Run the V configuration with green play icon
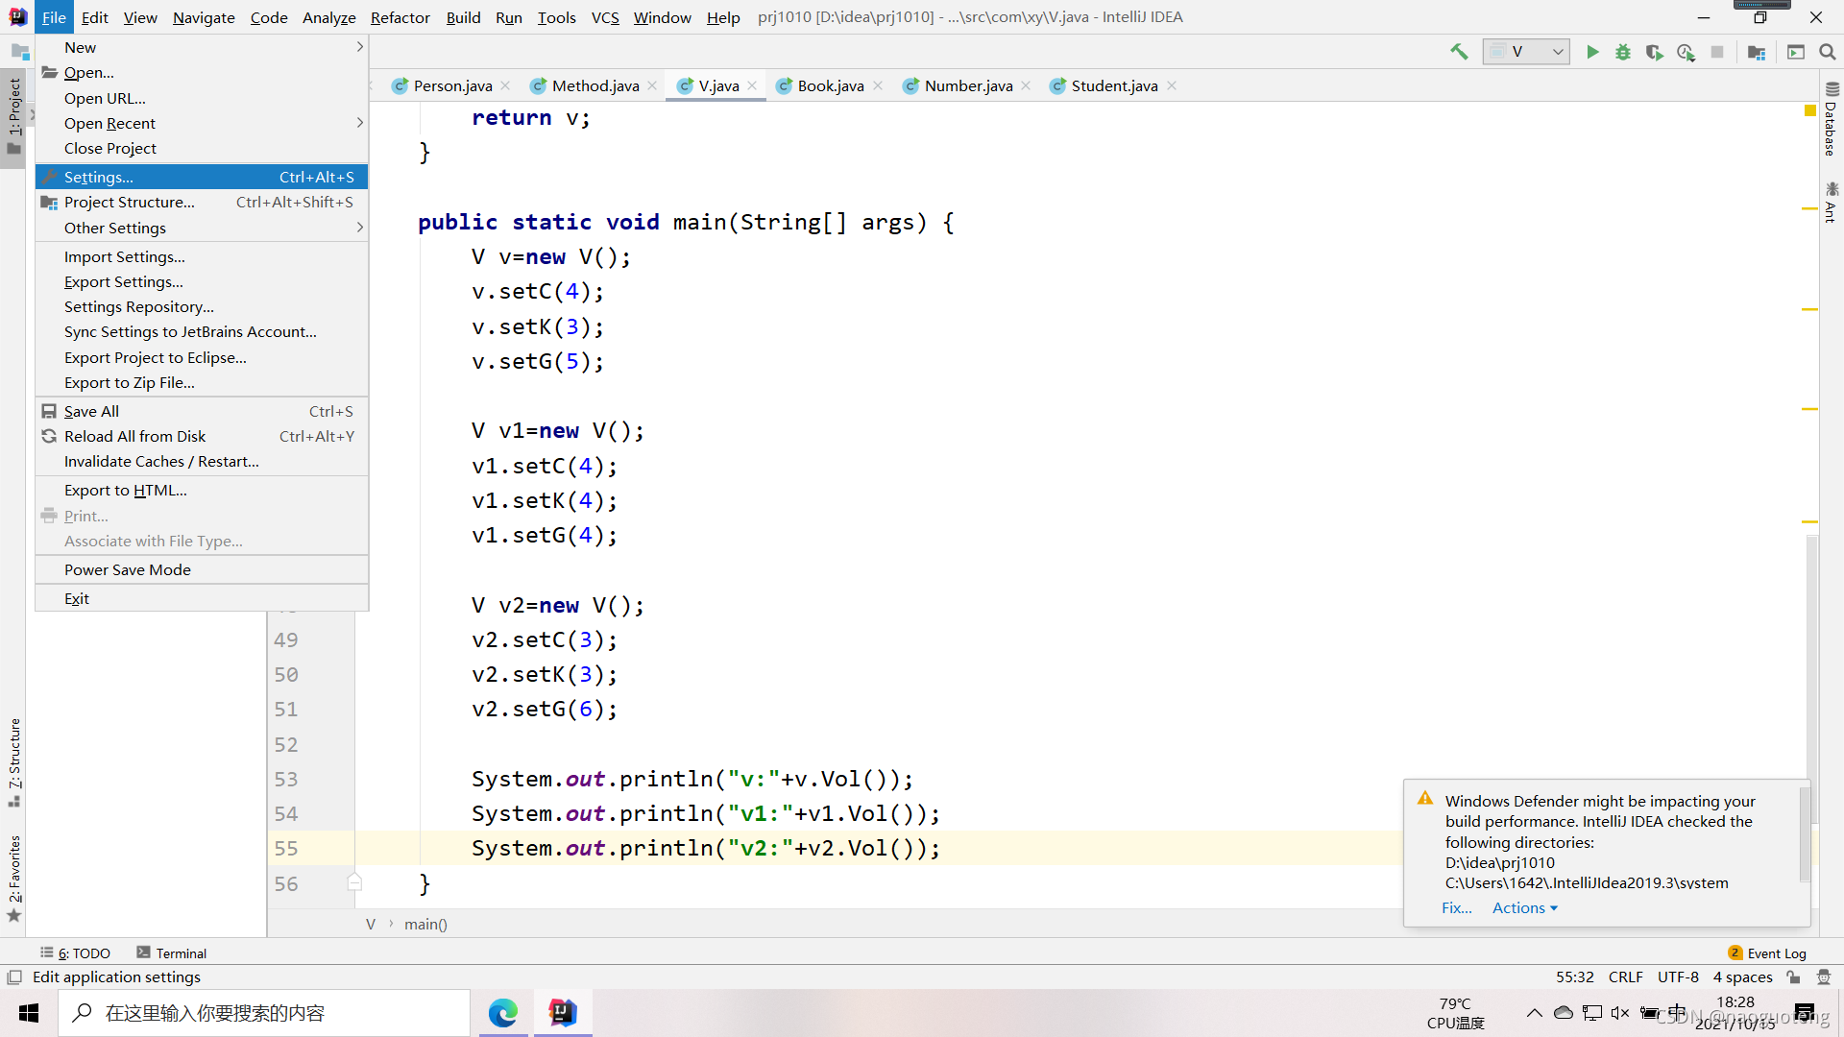Image resolution: width=1844 pixels, height=1037 pixels. tap(1592, 52)
